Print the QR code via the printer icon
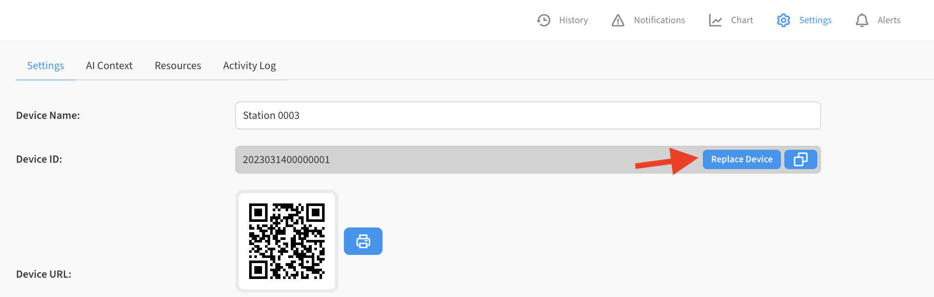 click(363, 241)
